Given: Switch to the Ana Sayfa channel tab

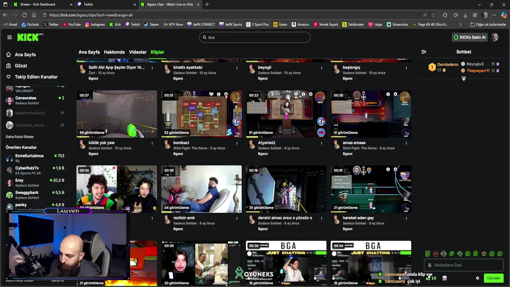Looking at the screenshot, I should point(89,52).
